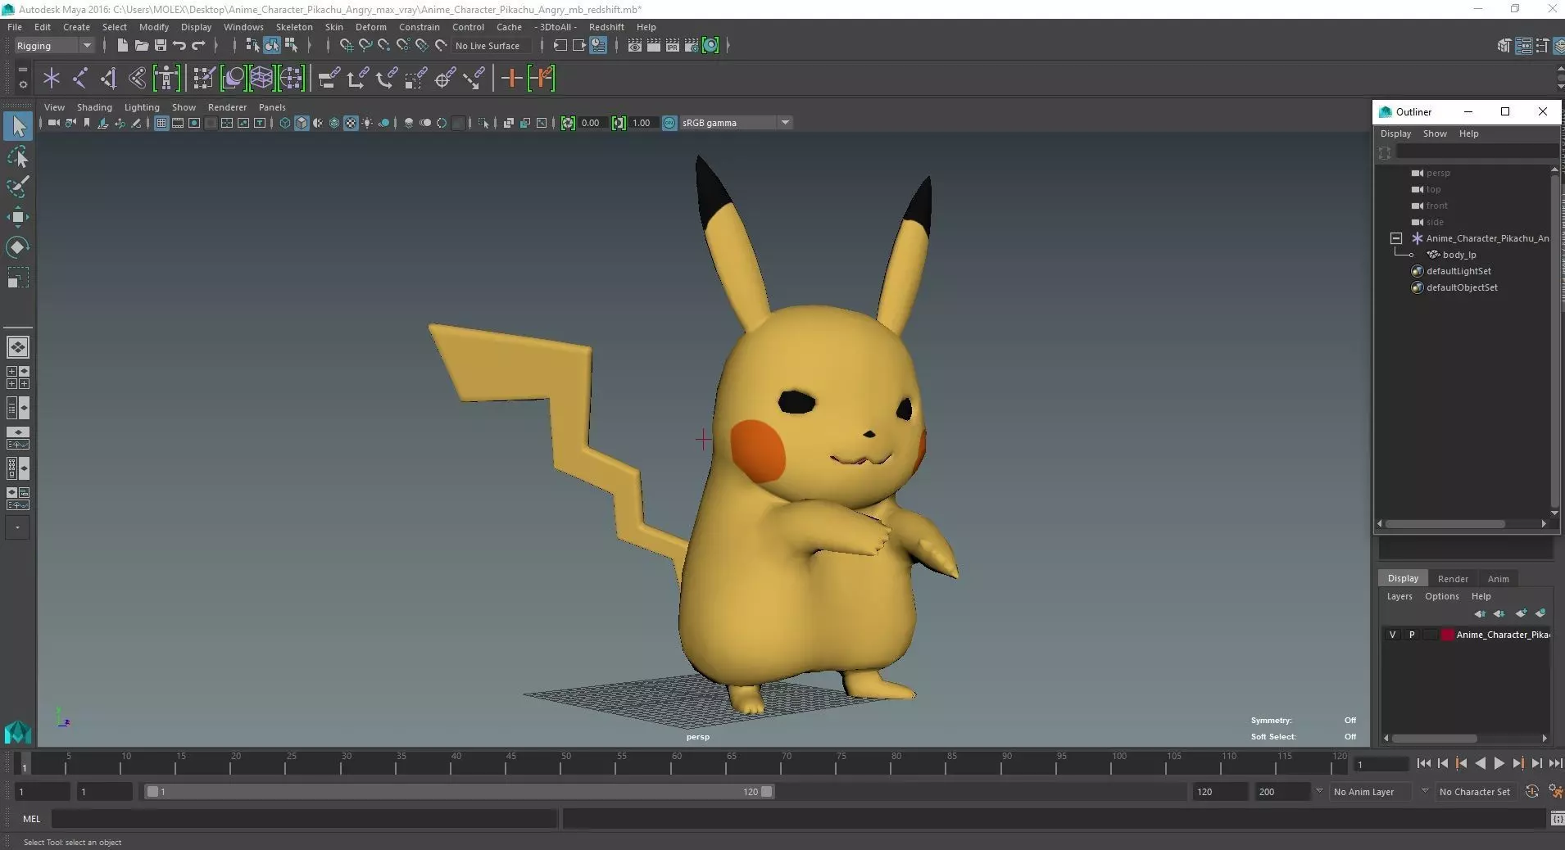Start IPR render
Viewport: 1565px width, 850px height.
pyautogui.click(x=673, y=46)
